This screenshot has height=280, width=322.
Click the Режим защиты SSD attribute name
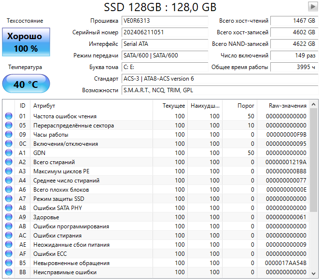point(59,199)
